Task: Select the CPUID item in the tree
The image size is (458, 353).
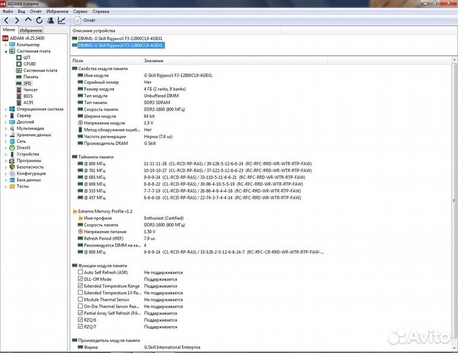Action: [29, 63]
